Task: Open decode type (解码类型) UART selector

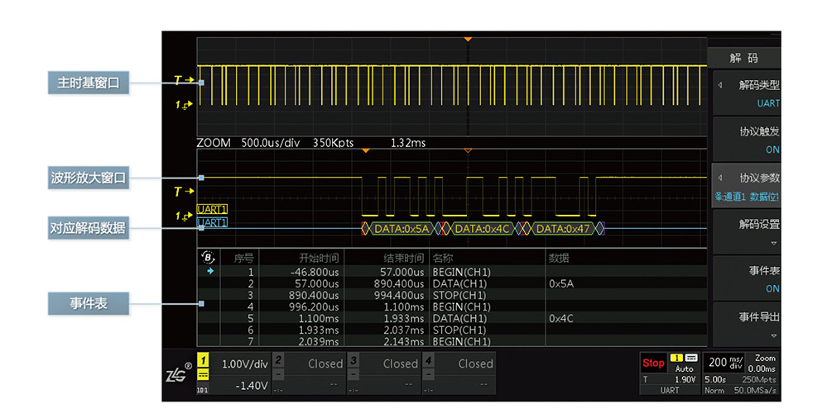Action: [x=745, y=93]
